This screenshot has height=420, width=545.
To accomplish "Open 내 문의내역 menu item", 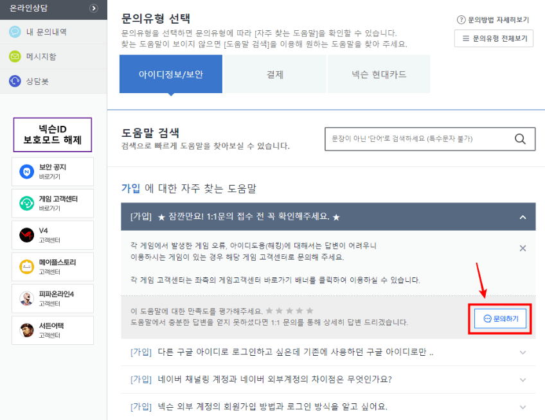I will (53, 32).
